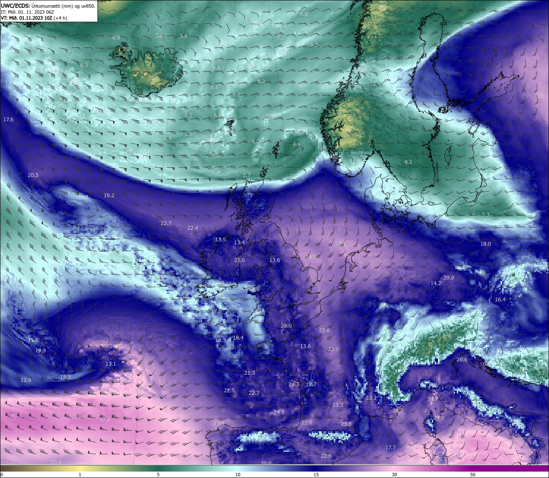The height and width of the screenshot is (478, 549).
Task: Pick the 18.3 value label
Action: click(220, 340)
